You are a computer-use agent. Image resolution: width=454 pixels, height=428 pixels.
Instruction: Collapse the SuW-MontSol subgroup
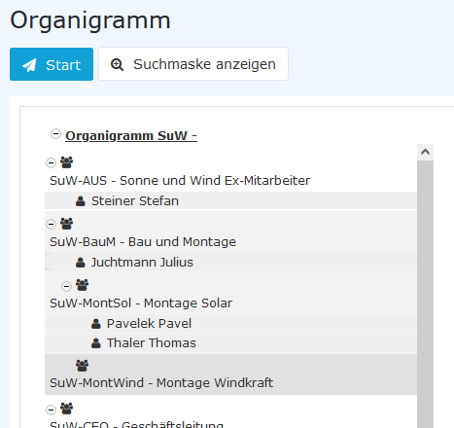click(x=66, y=286)
